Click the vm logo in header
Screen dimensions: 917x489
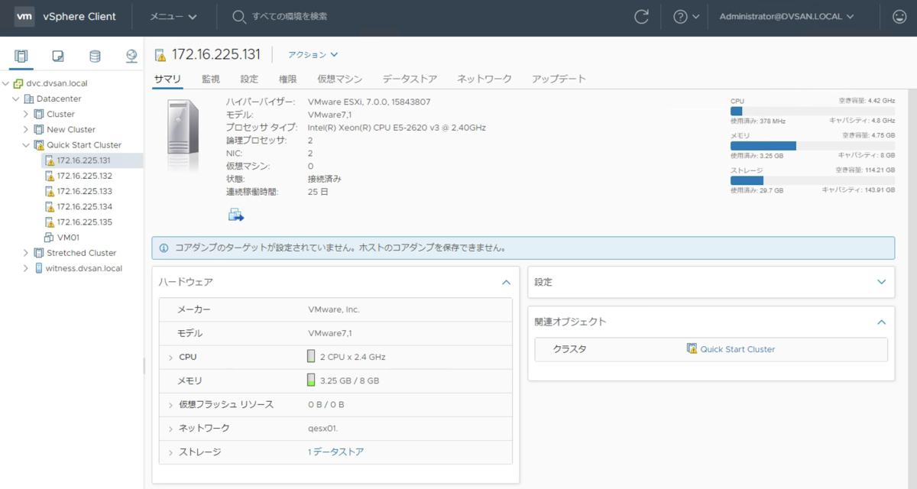pyautogui.click(x=25, y=16)
